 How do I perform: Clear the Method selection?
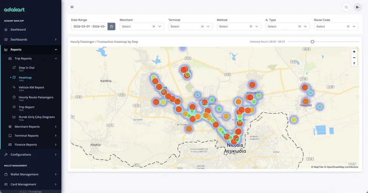(251, 26)
